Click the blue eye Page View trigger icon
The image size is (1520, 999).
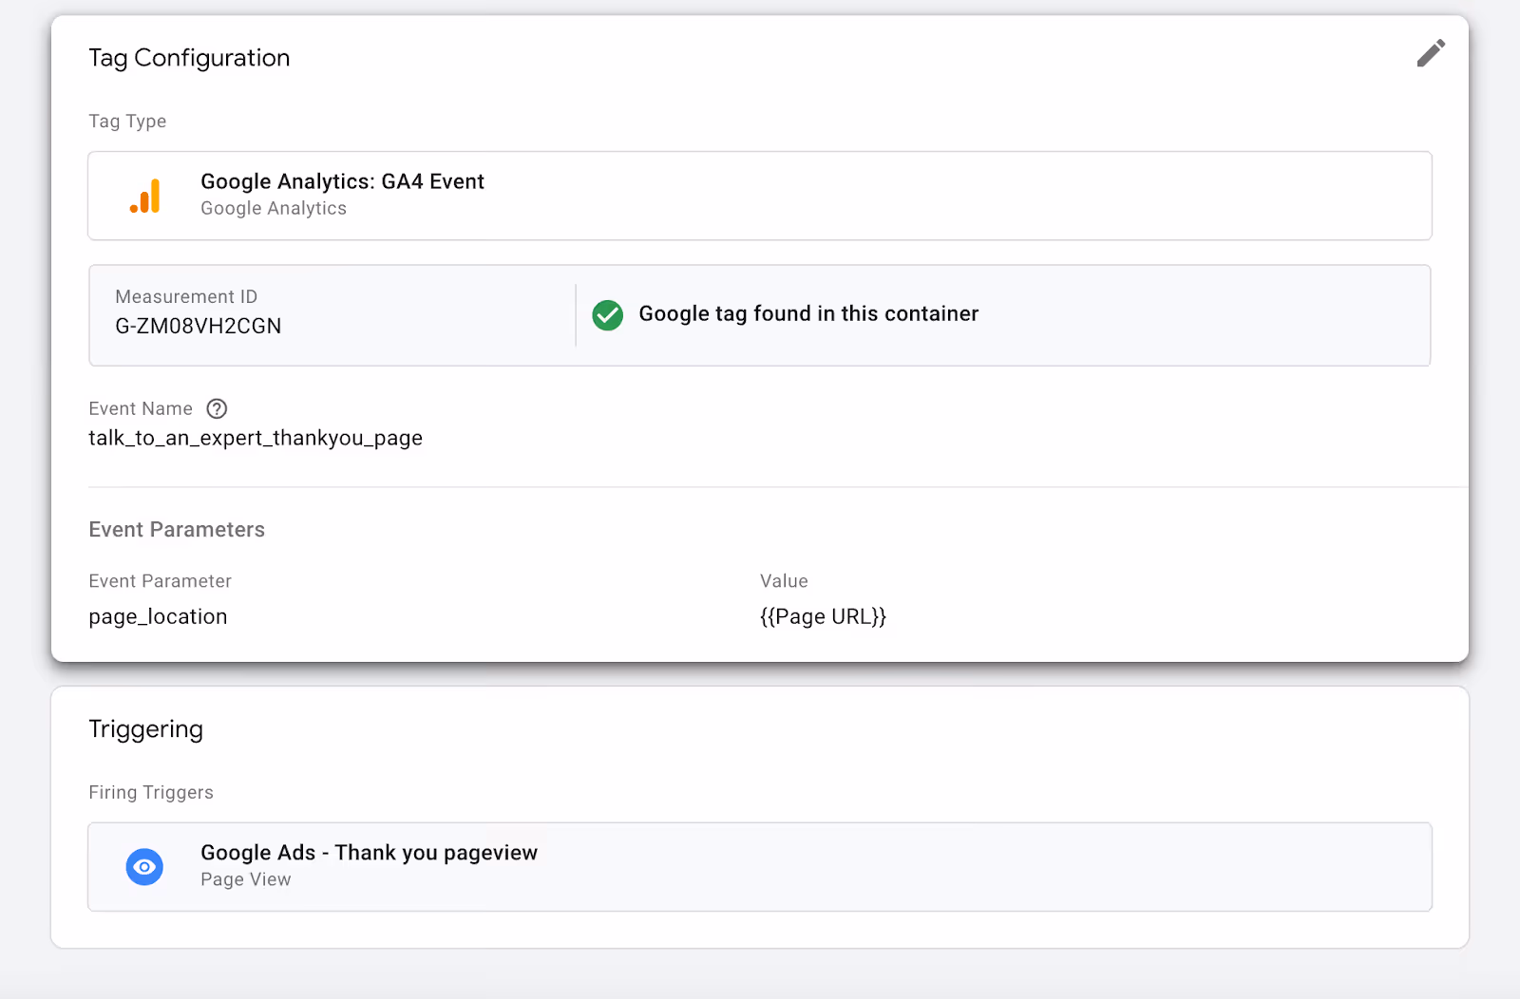(x=144, y=867)
